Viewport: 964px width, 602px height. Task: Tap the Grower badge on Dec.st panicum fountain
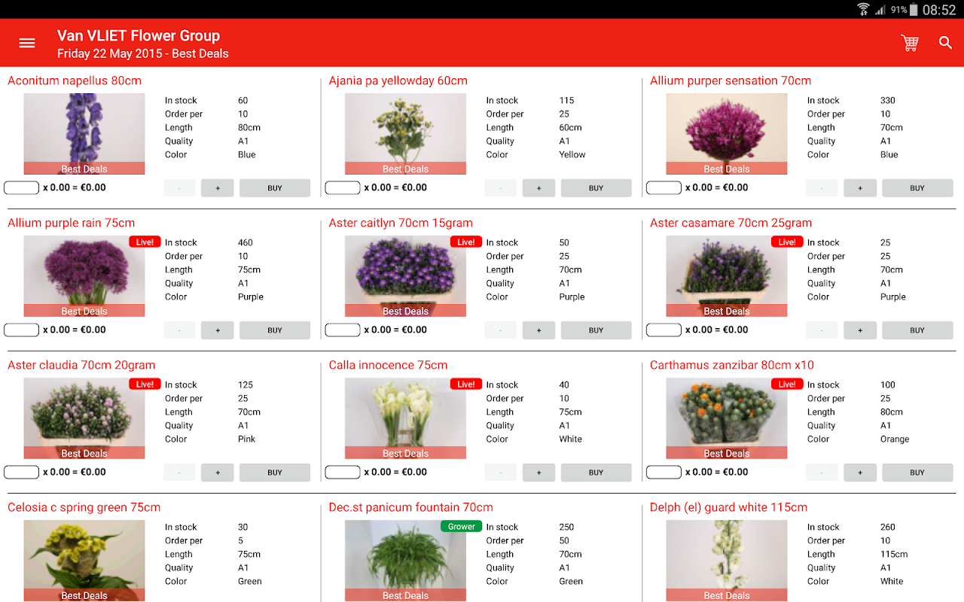(x=462, y=526)
